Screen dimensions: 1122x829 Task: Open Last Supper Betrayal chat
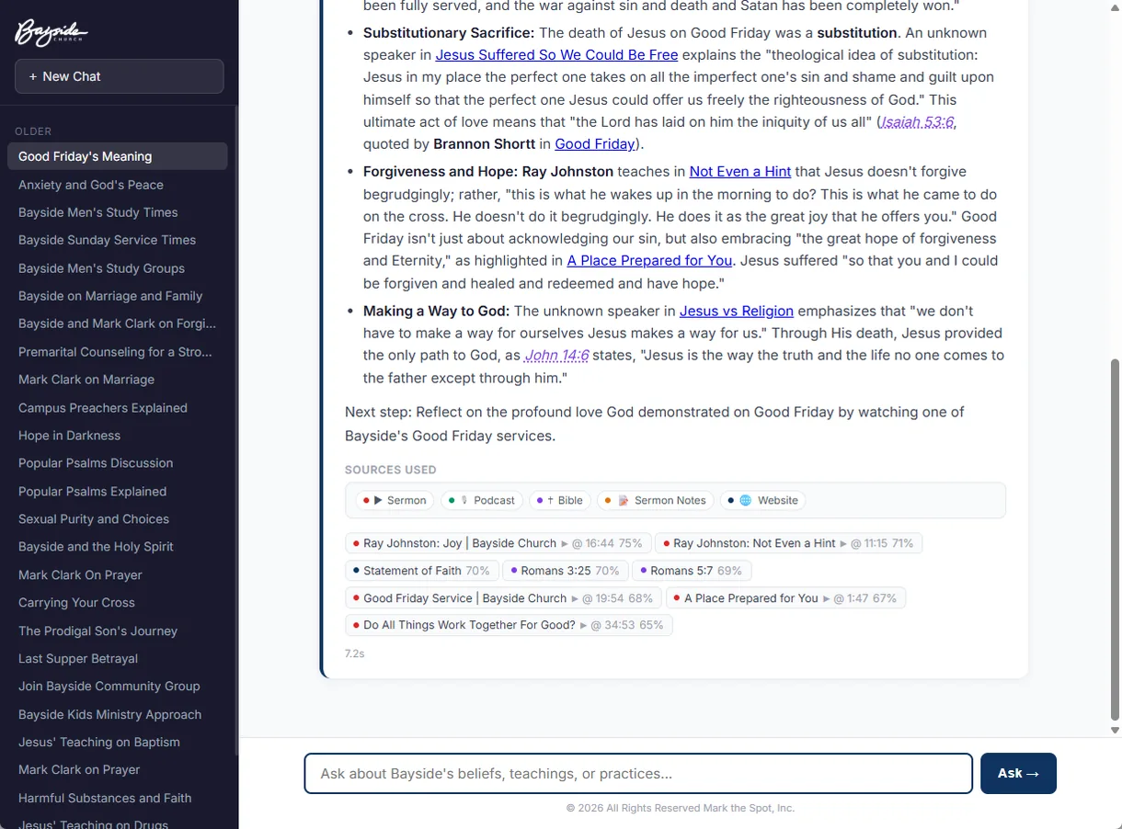[118, 659]
